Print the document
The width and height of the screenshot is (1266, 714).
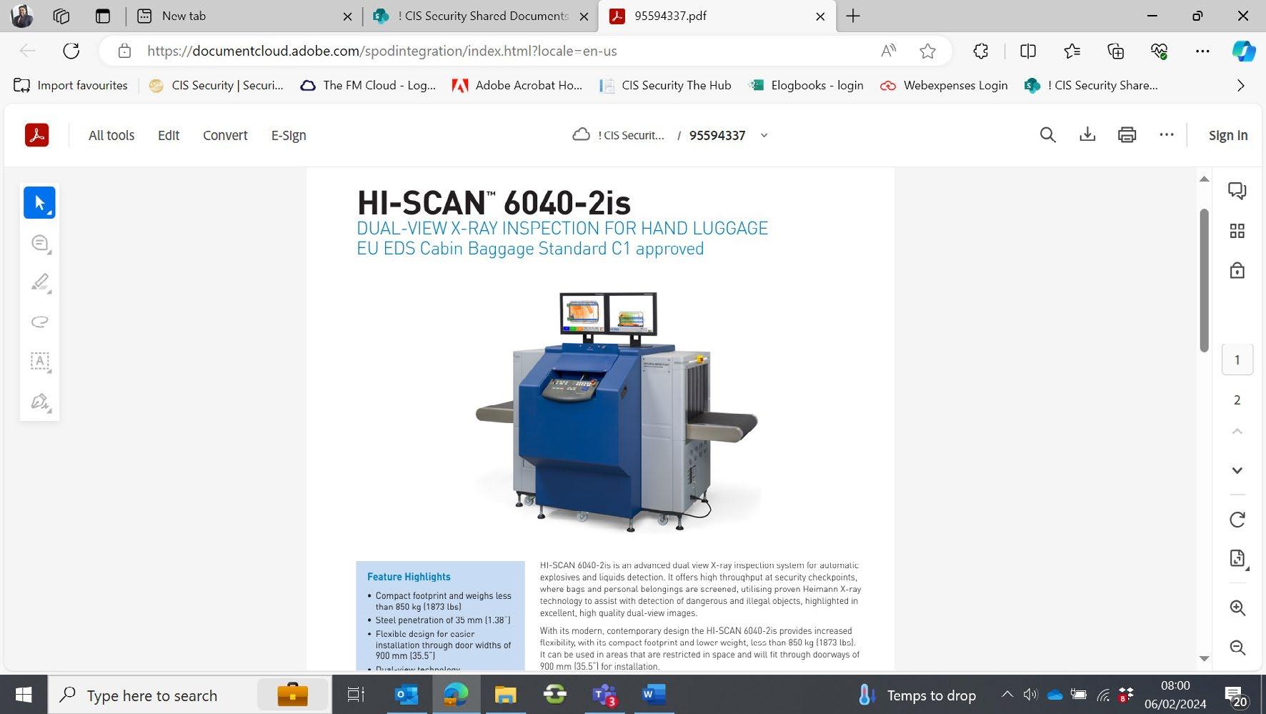(1127, 135)
